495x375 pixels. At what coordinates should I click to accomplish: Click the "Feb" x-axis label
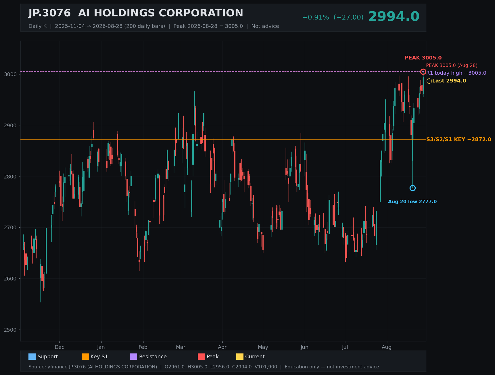143,347
